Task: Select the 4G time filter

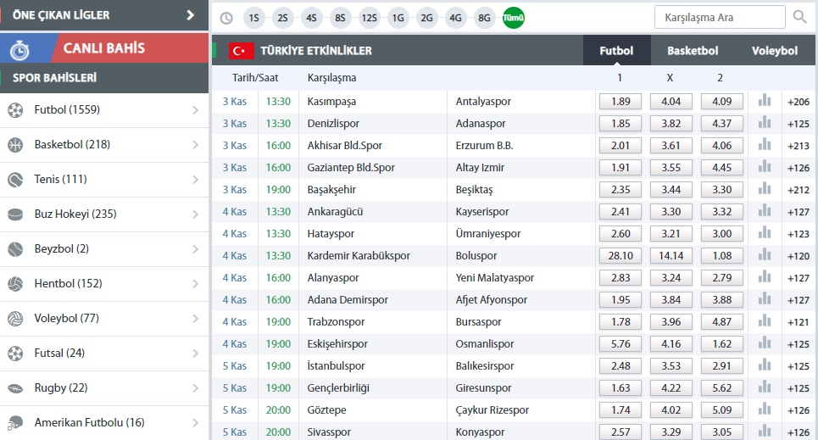Action: coord(455,19)
